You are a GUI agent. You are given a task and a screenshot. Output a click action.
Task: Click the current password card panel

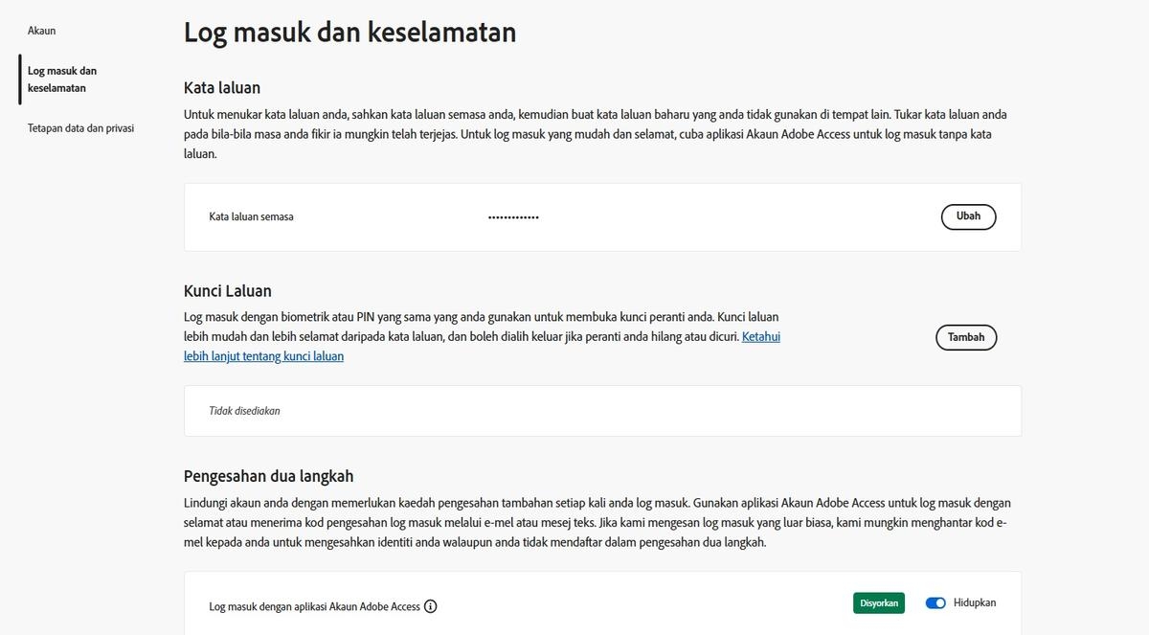point(602,216)
